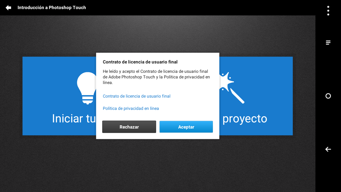
Task: Click the Rechazar button
Action: tap(129, 127)
